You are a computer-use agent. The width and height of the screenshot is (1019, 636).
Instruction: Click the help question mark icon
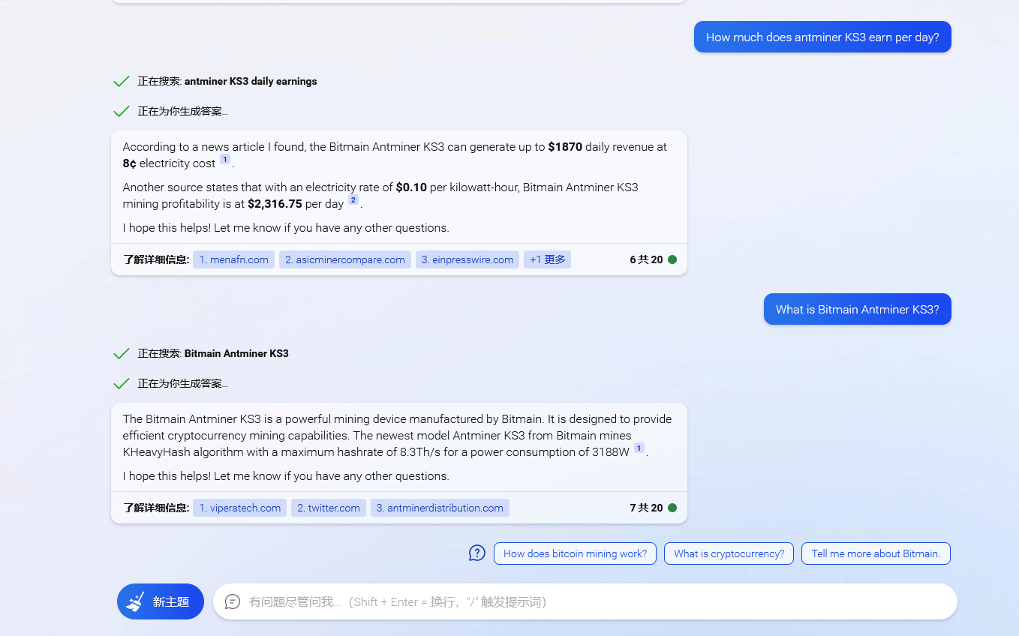coord(477,553)
